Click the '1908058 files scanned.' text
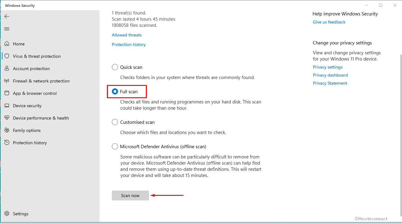 (134, 25)
